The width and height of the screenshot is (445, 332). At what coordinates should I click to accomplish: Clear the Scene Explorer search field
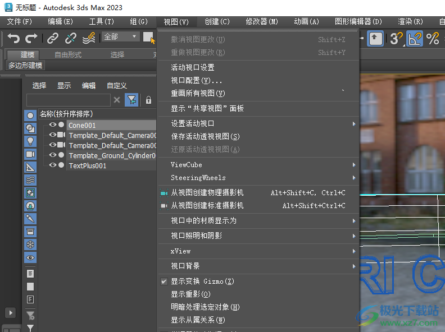[117, 100]
